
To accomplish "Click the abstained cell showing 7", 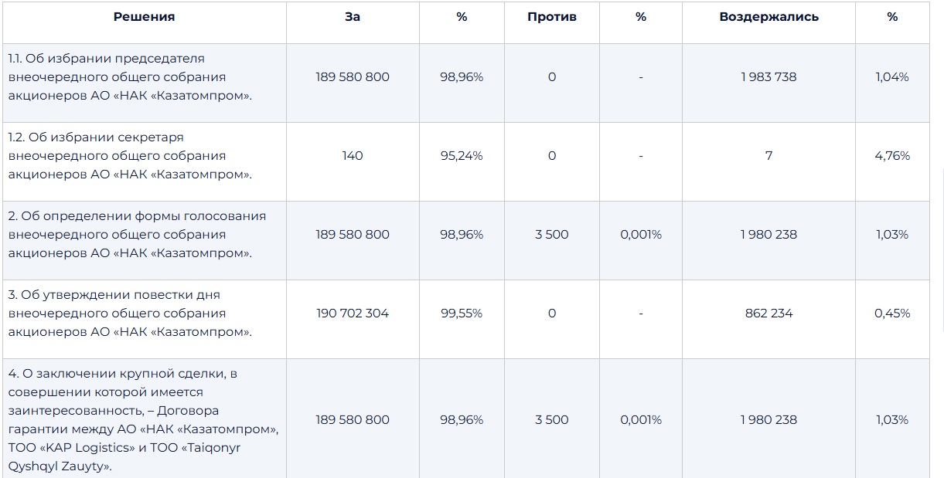I will pos(768,156).
